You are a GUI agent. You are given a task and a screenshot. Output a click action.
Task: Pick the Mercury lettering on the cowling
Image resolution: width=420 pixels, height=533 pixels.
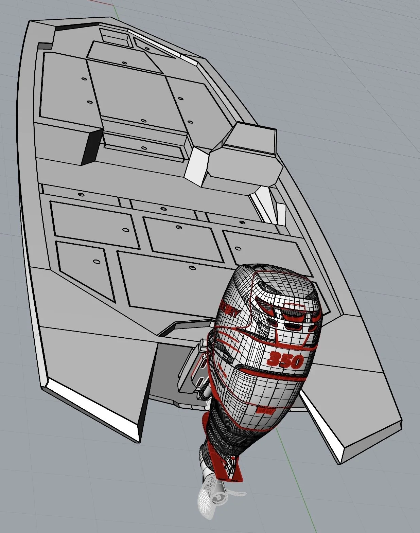230,309
